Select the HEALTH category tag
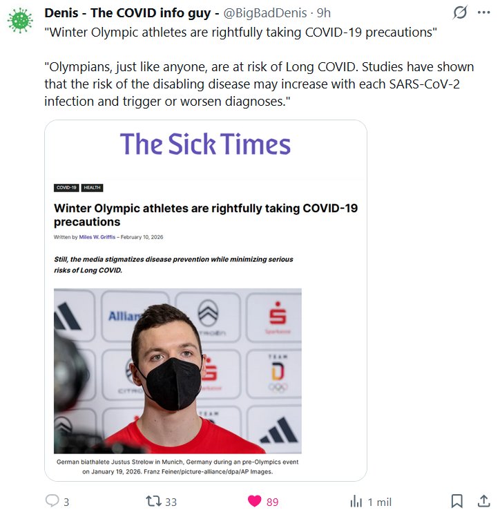 92,187
